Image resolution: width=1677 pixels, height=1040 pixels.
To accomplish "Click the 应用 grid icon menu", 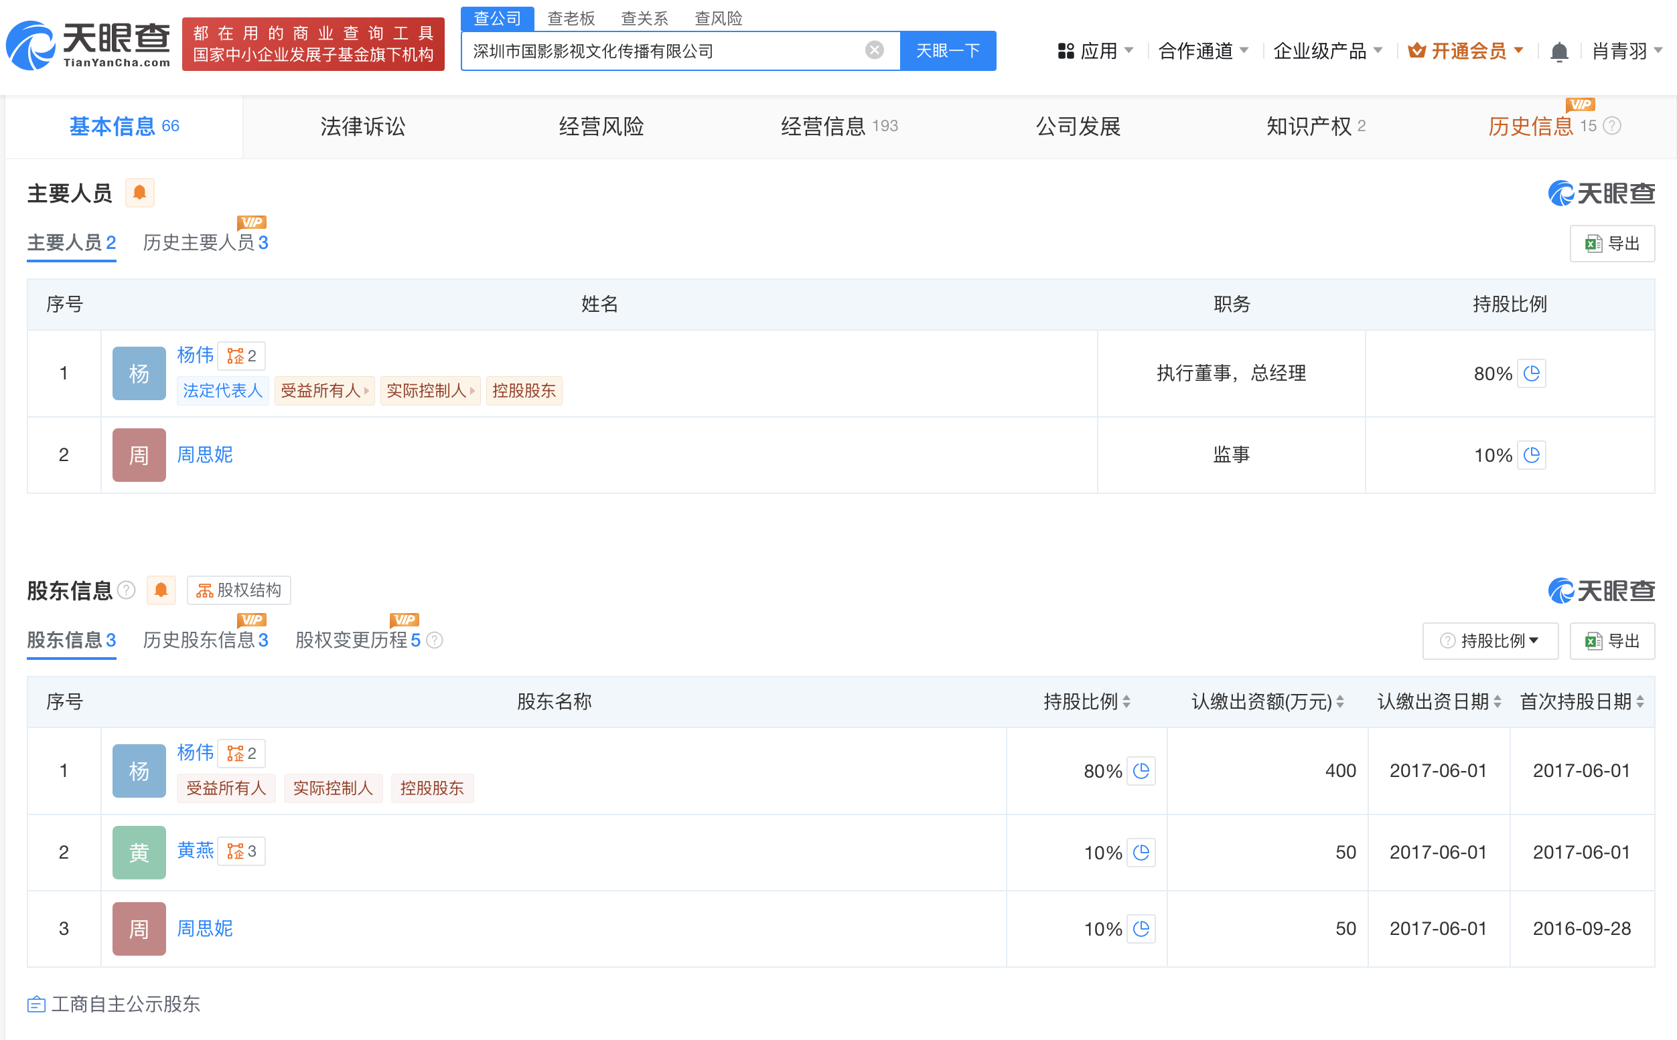I will tap(1094, 51).
